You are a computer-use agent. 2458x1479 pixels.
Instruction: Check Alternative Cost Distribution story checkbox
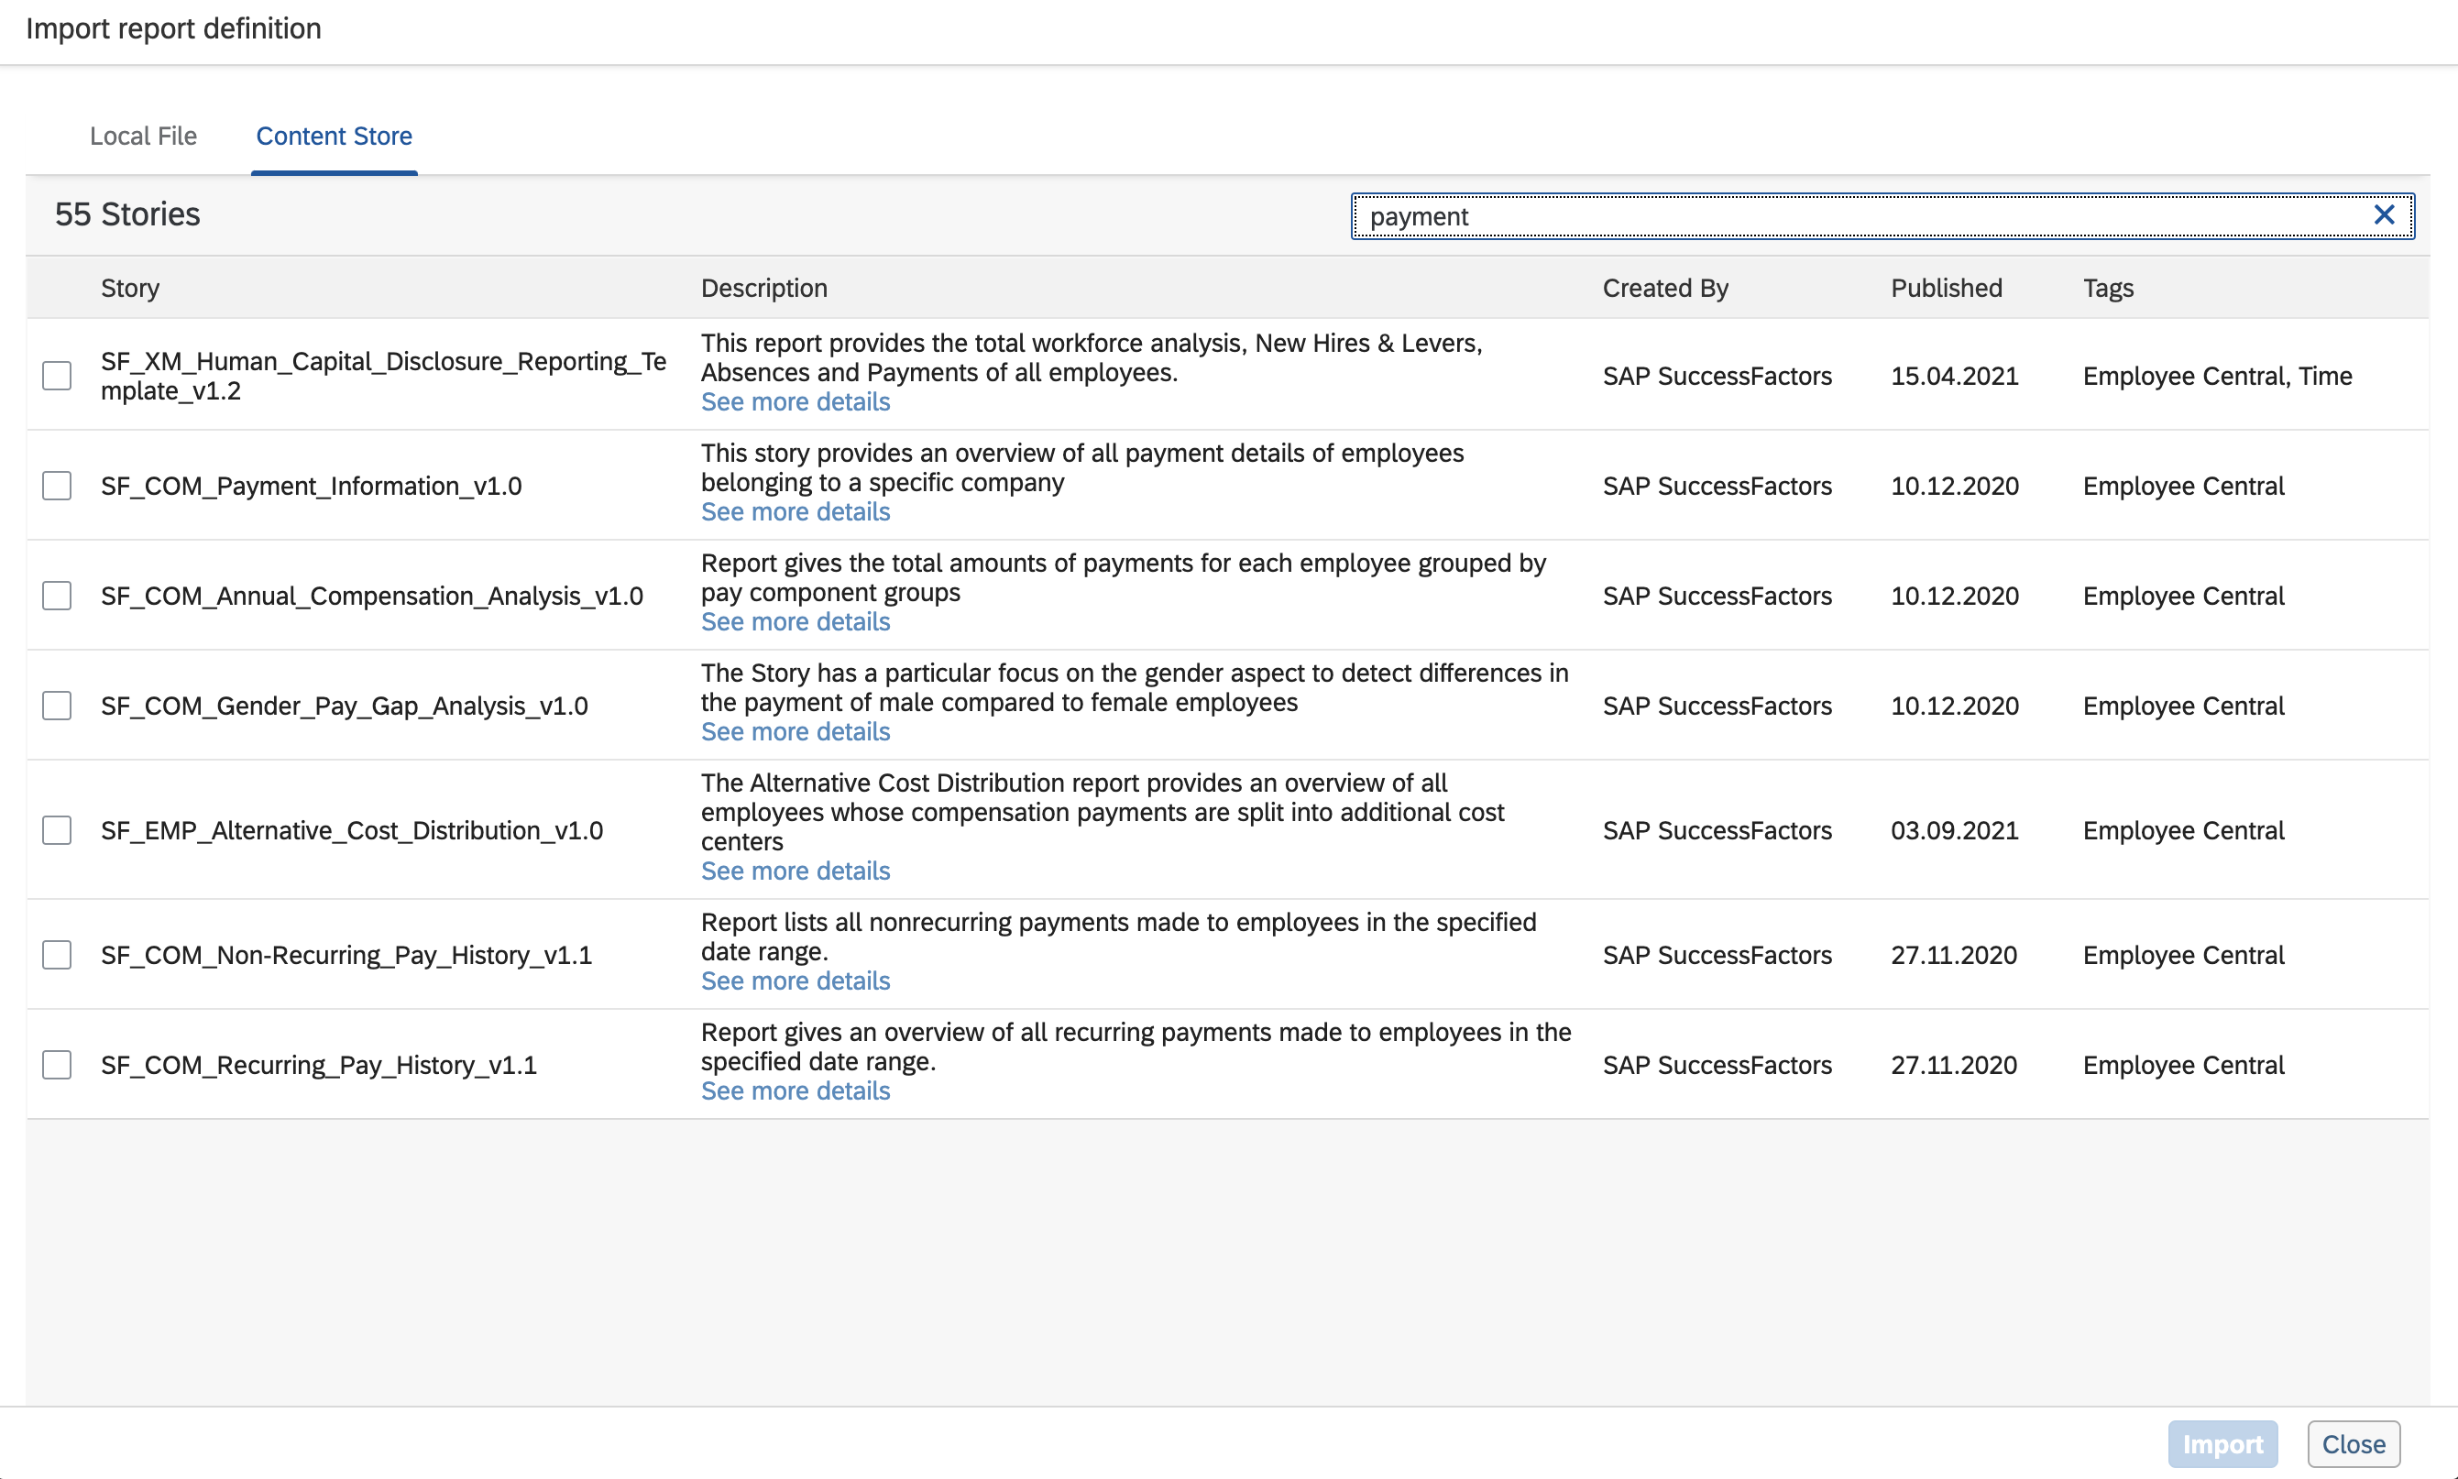pos(57,830)
